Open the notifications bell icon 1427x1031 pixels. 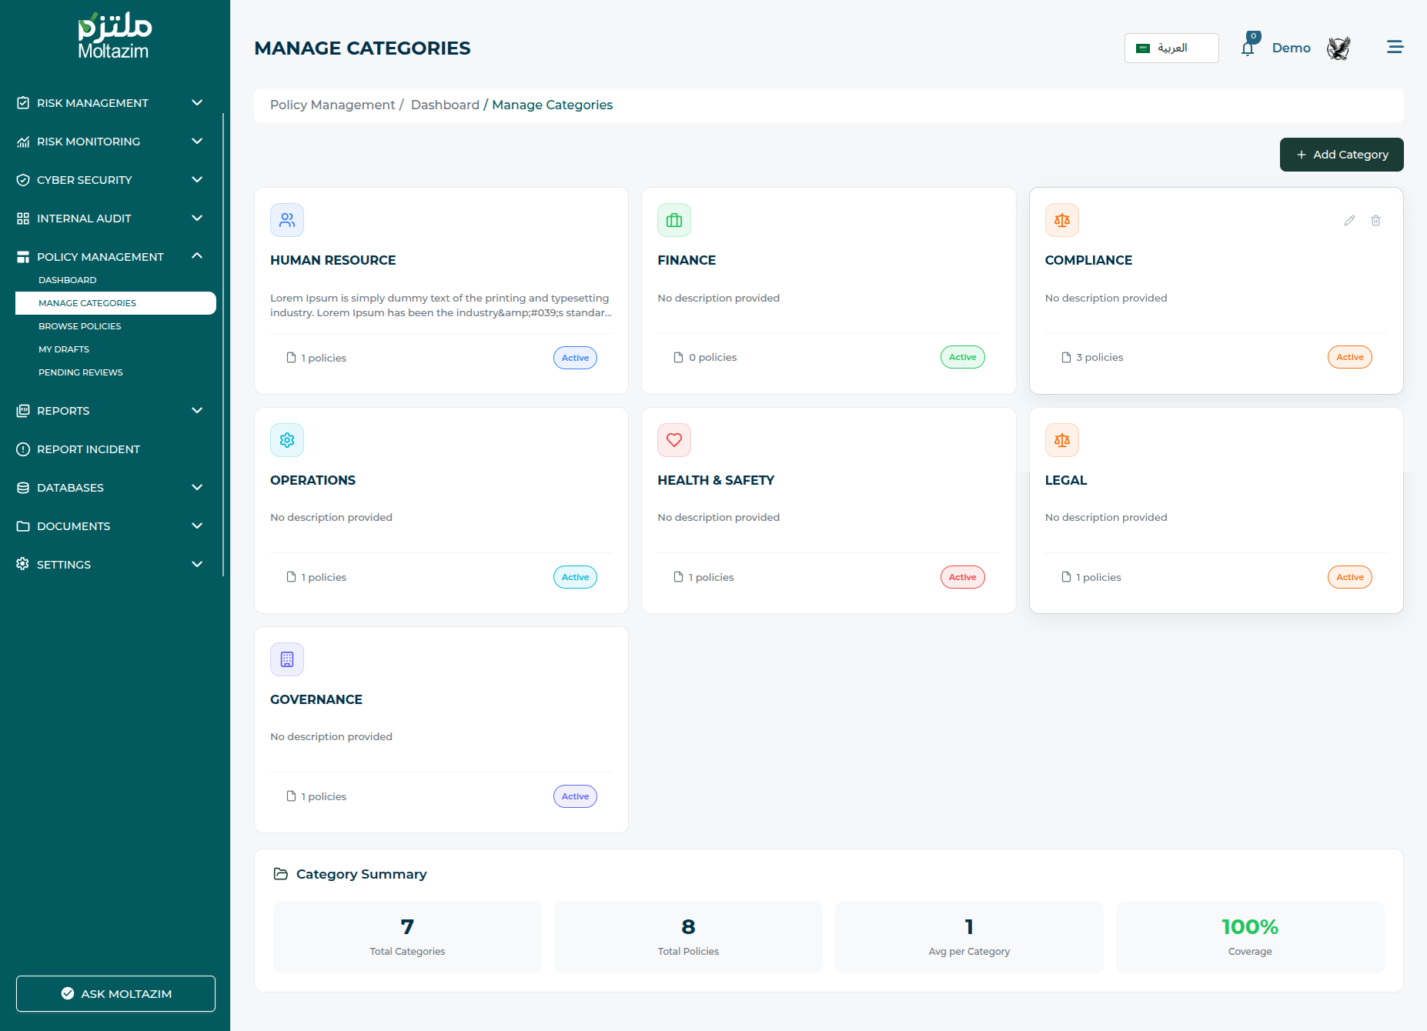click(x=1248, y=48)
